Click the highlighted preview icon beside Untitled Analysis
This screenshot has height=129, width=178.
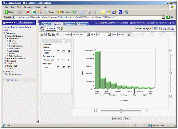point(155,29)
